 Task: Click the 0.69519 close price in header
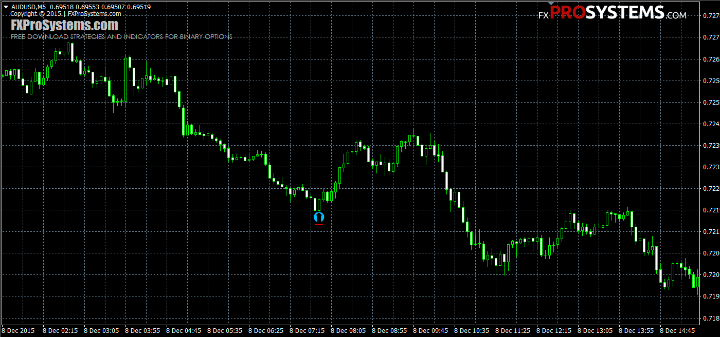click(x=139, y=7)
